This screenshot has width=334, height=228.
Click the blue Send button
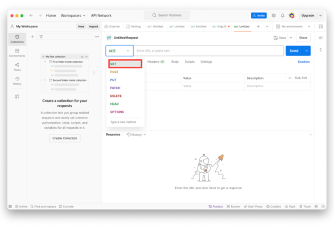(x=294, y=51)
